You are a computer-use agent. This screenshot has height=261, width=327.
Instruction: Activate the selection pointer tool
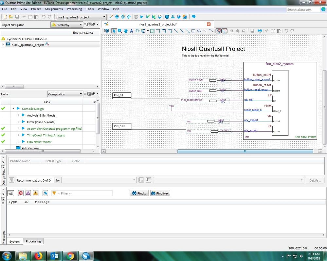(114, 31)
